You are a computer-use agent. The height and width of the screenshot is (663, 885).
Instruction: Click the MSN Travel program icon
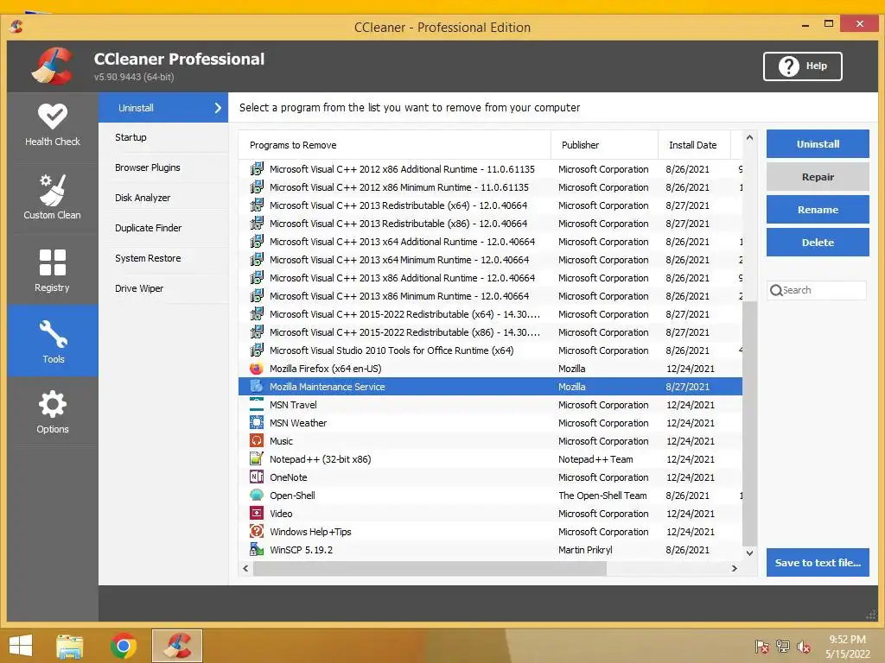tap(256, 405)
